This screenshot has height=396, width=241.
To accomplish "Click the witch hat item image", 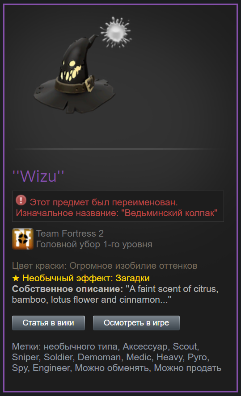I will pos(75,73).
